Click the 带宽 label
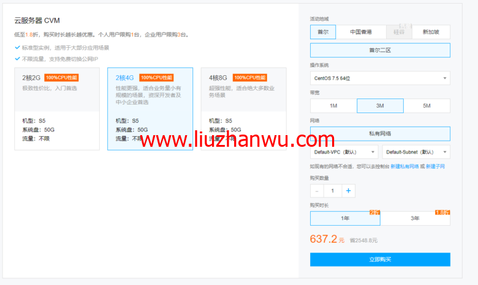Image resolution: width=478 pixels, height=285 pixels. click(x=314, y=93)
